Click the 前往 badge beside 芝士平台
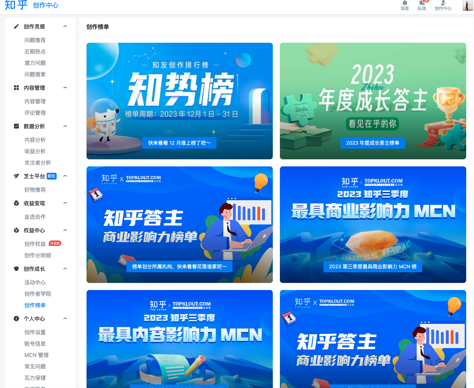 [x=52, y=176]
